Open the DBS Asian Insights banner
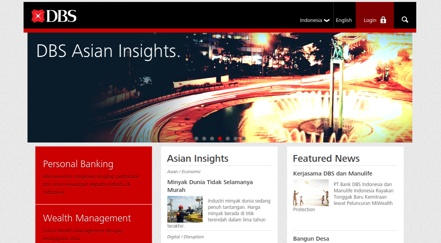 tap(220, 88)
